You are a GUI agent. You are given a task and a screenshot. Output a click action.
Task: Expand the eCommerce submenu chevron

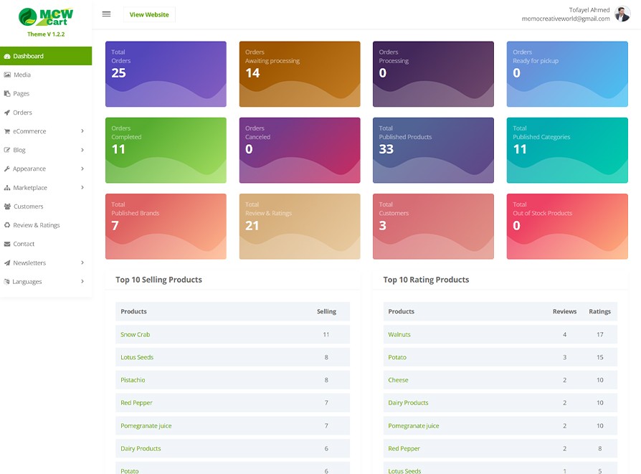pos(82,131)
